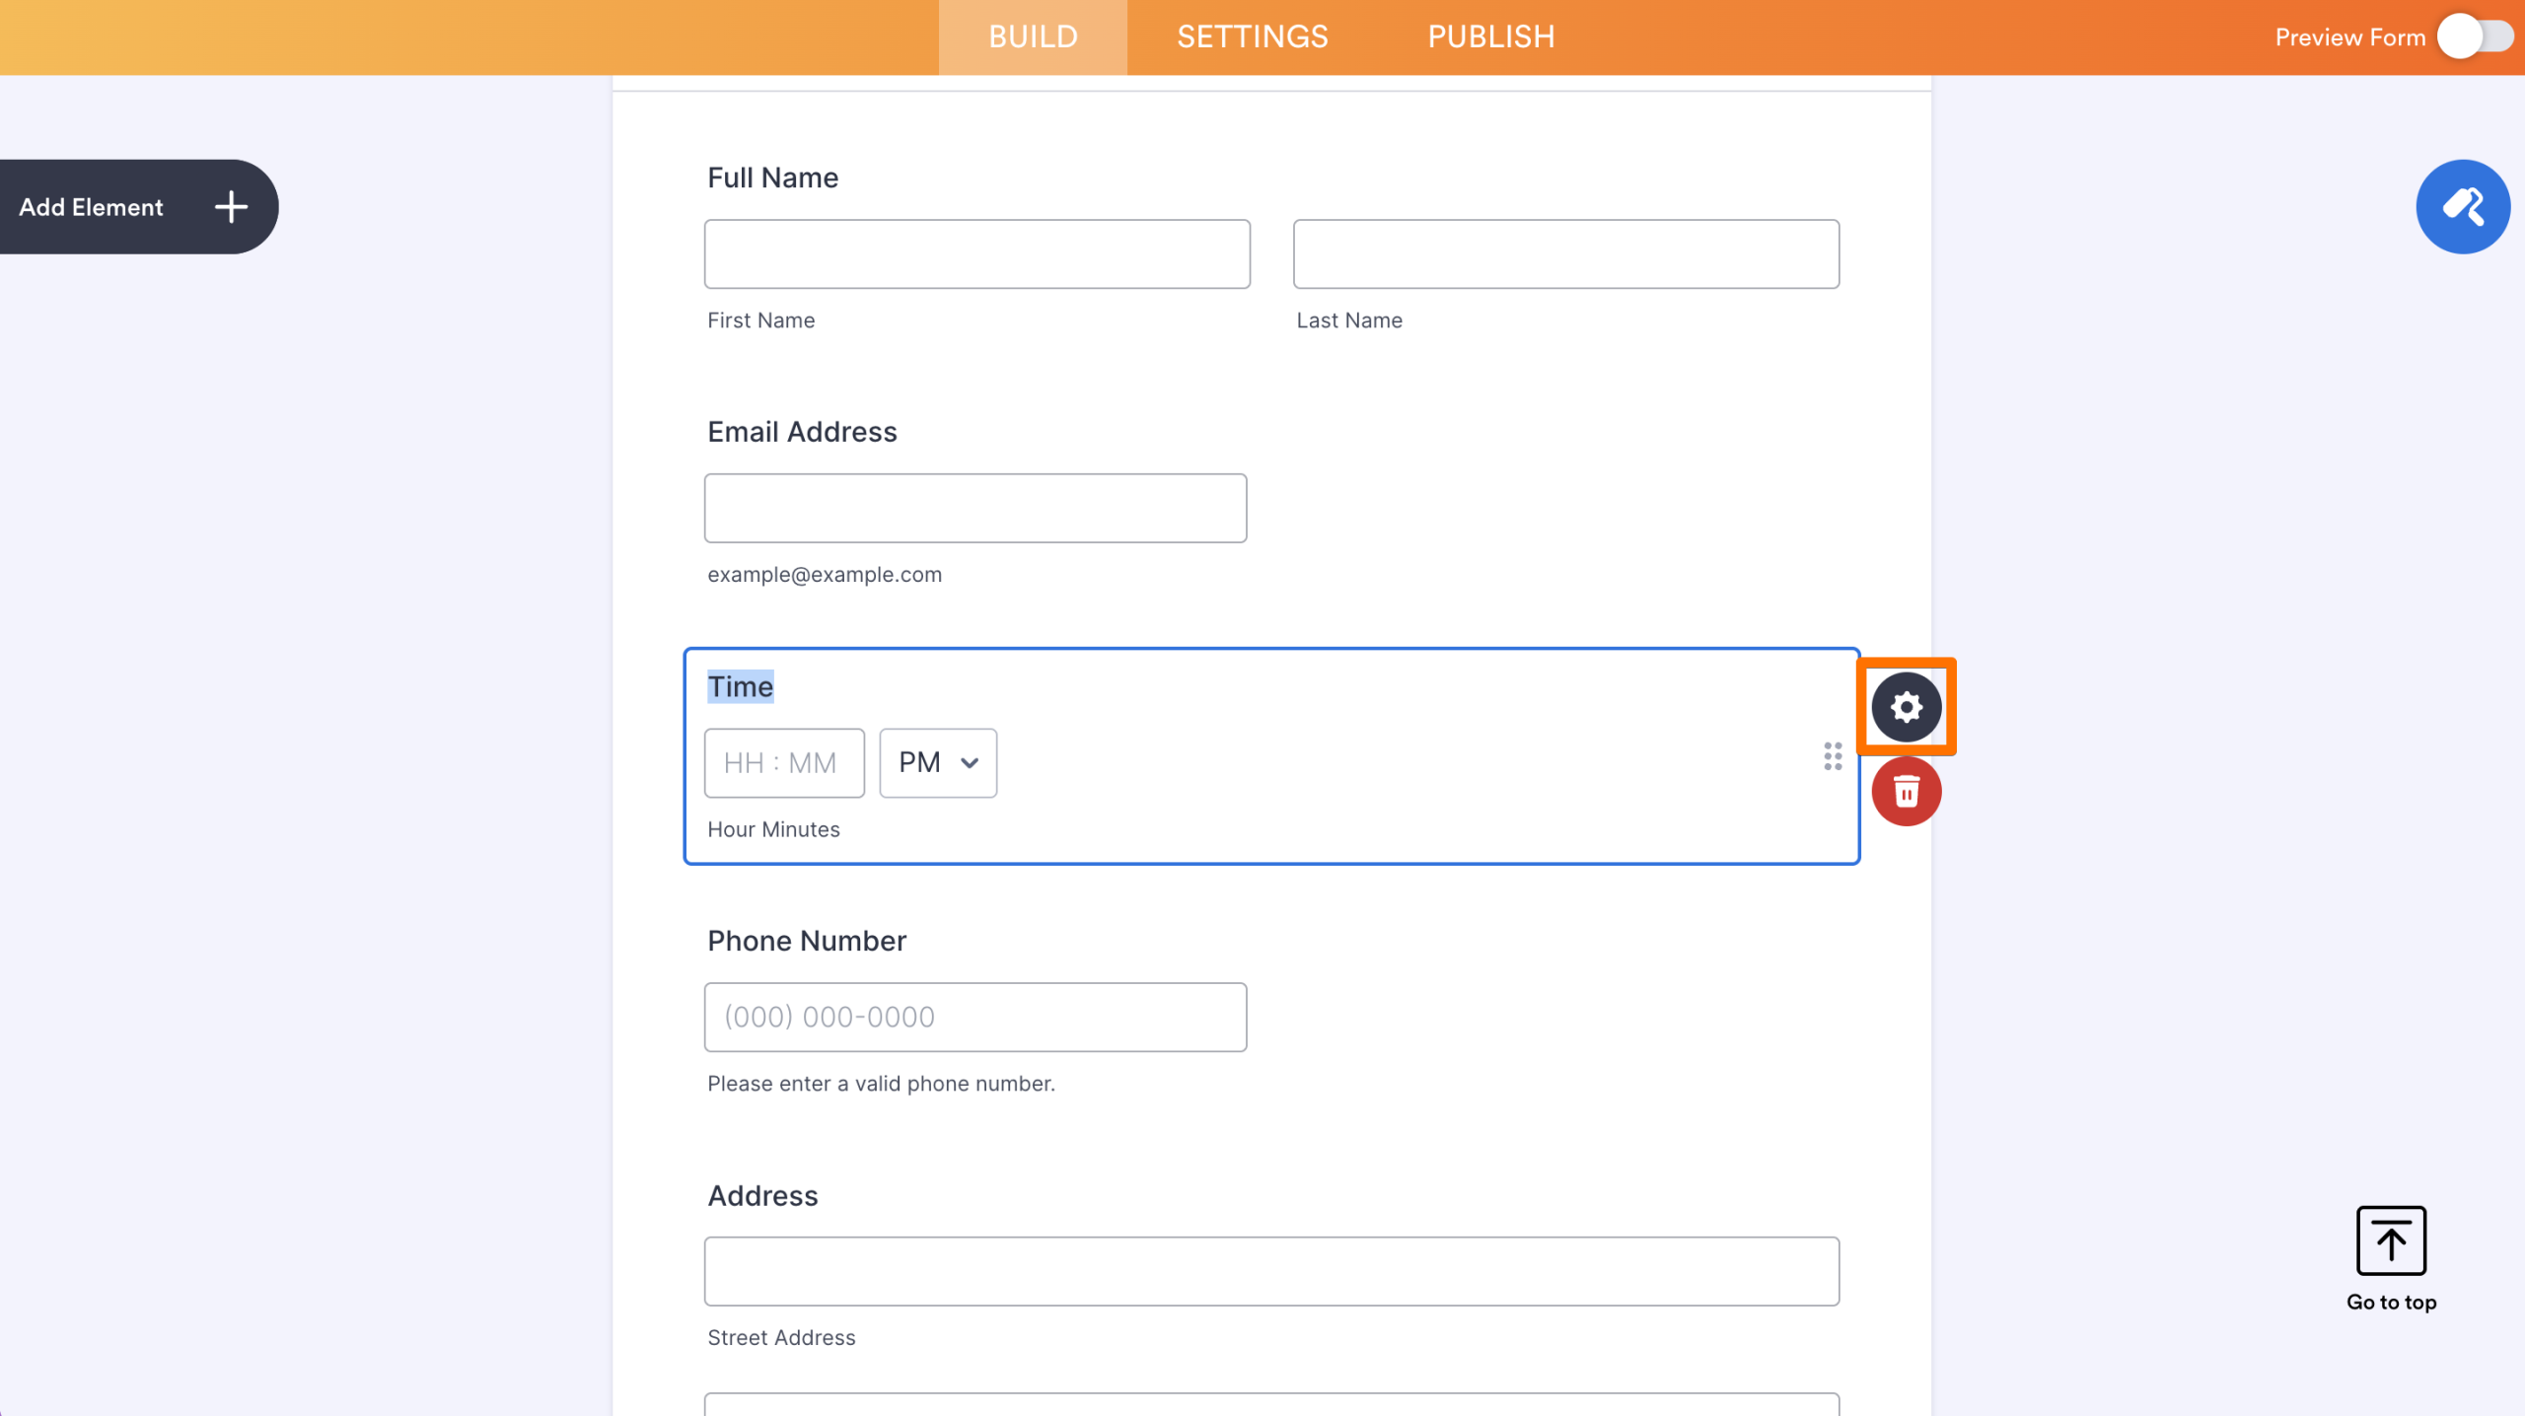Screen dimensions: 2525x1416
Task: Click the Last Name input field
Action: pos(1565,253)
